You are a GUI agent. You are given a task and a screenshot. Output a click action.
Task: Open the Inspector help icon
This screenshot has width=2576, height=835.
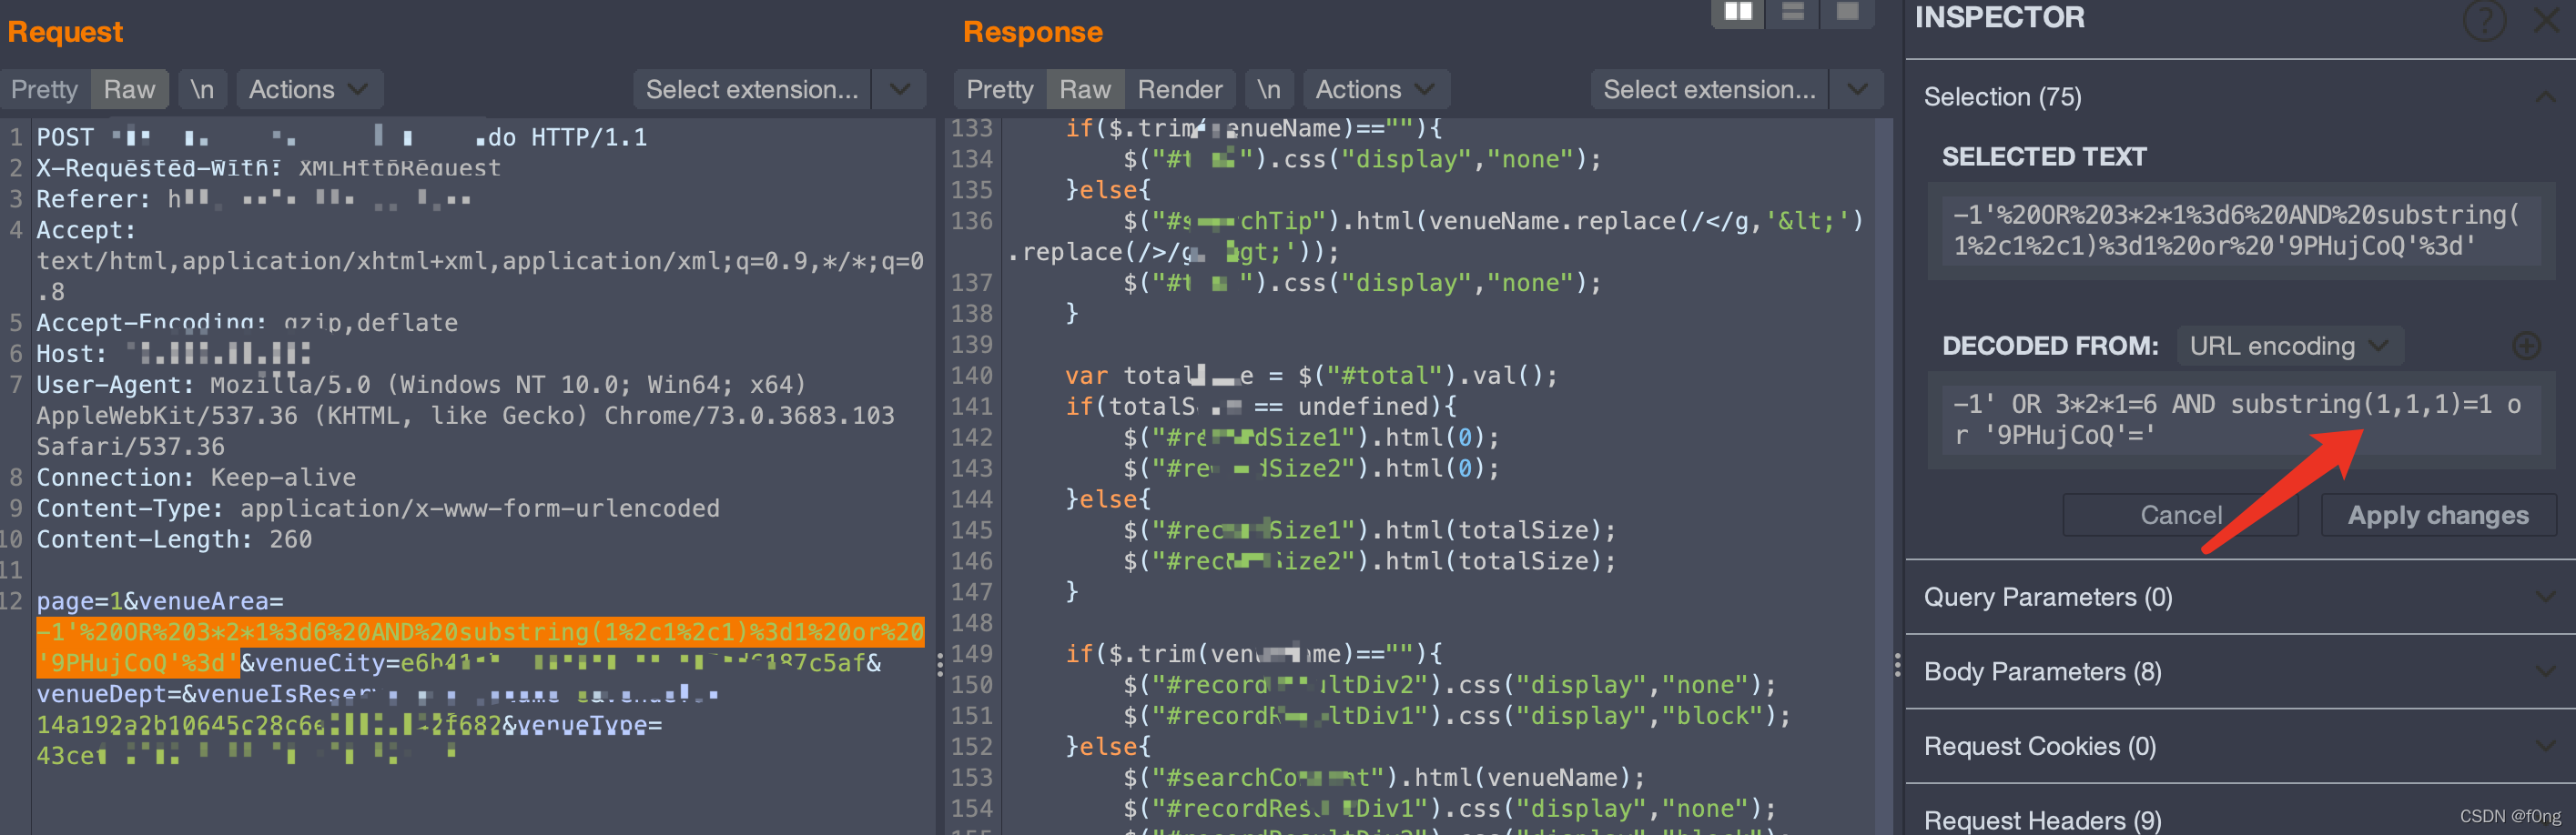(2483, 20)
